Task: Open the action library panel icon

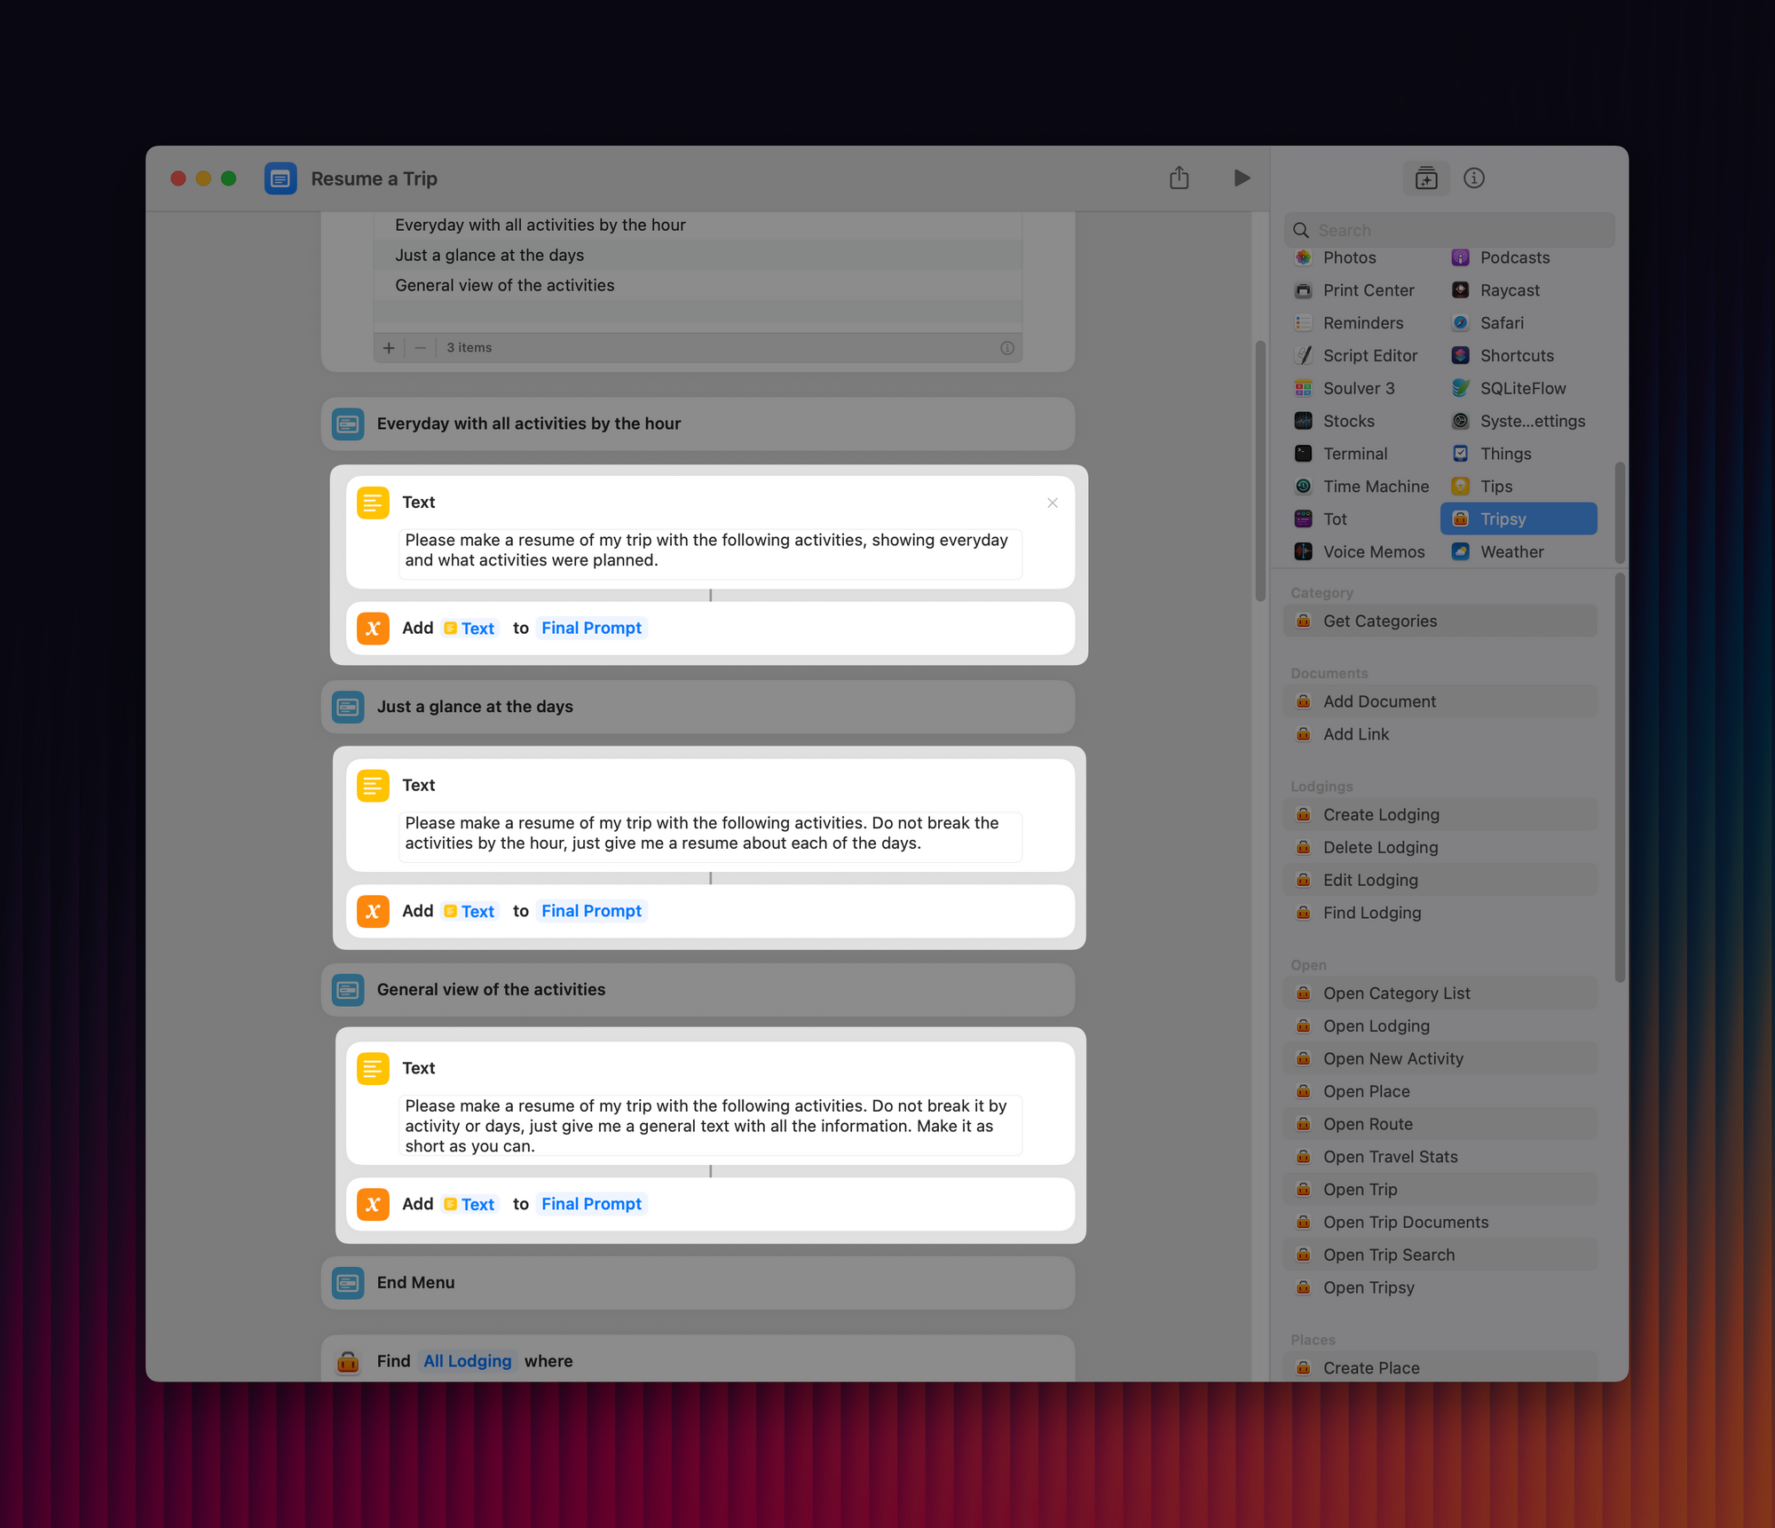Action: 1426,178
